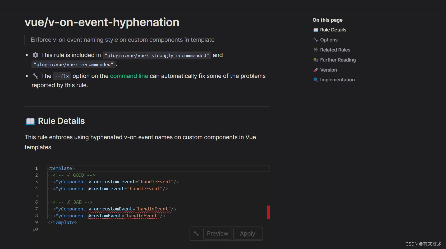Viewport: 446px width, 249px height.
Task: Click the red error marker beside the code block
Action: click(x=269, y=212)
